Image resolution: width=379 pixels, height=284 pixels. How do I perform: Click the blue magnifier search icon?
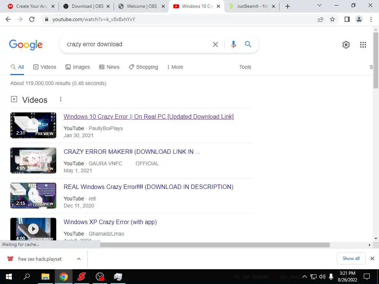[248, 44]
